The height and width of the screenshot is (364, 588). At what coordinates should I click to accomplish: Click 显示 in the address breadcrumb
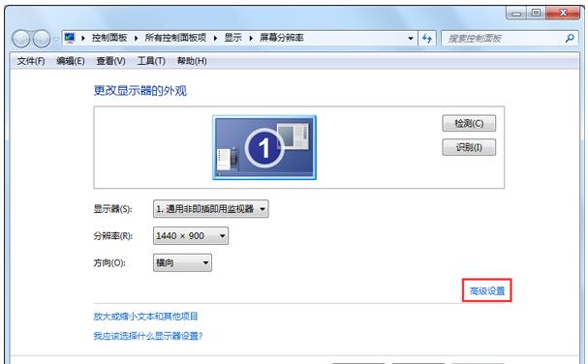232,38
